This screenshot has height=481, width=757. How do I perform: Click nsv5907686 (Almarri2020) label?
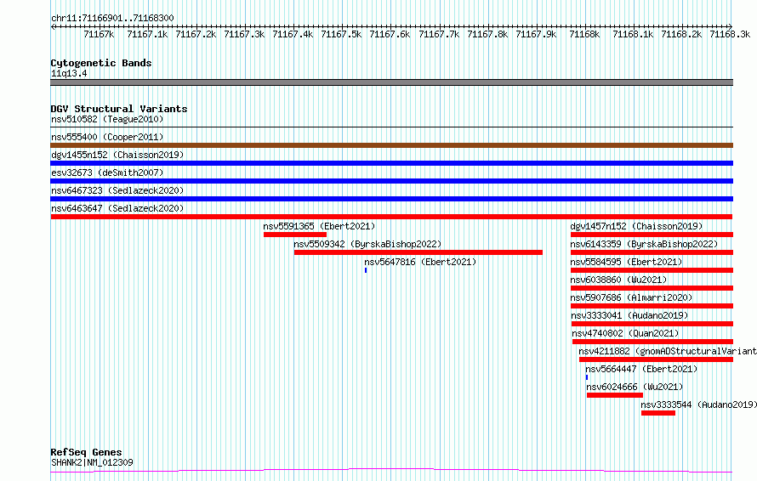tap(631, 297)
